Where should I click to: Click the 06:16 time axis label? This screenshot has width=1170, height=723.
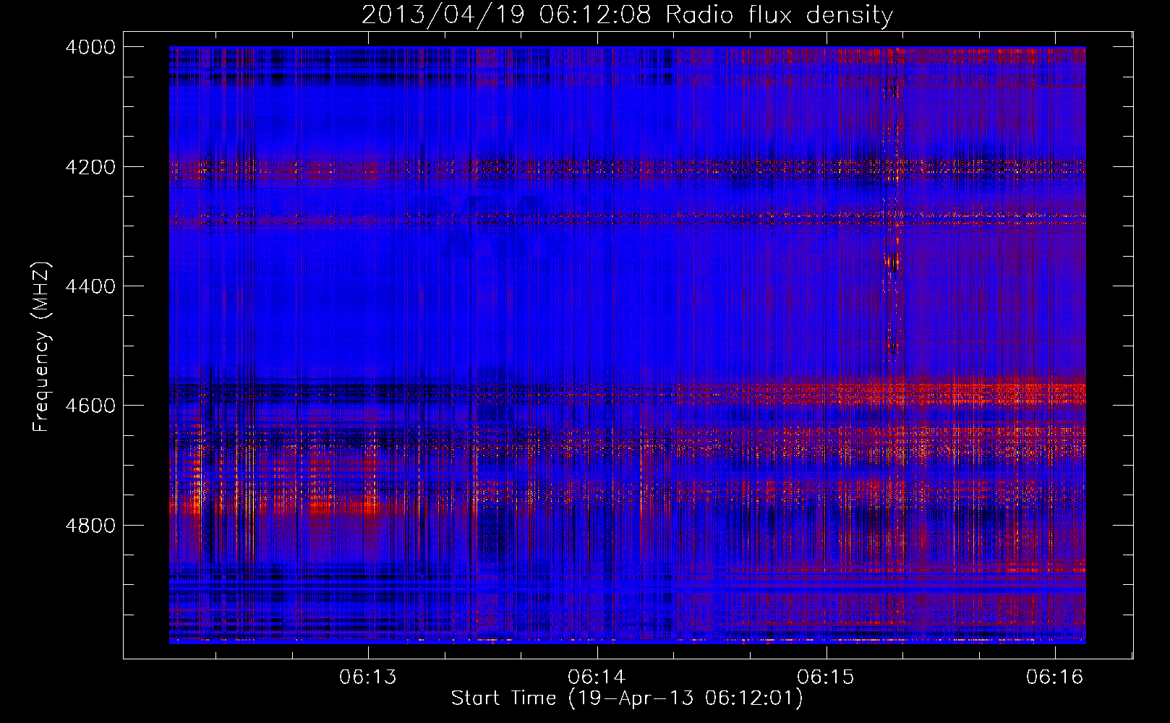(1055, 677)
